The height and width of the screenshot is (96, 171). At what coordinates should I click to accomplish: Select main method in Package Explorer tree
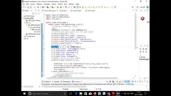pos(37,32)
